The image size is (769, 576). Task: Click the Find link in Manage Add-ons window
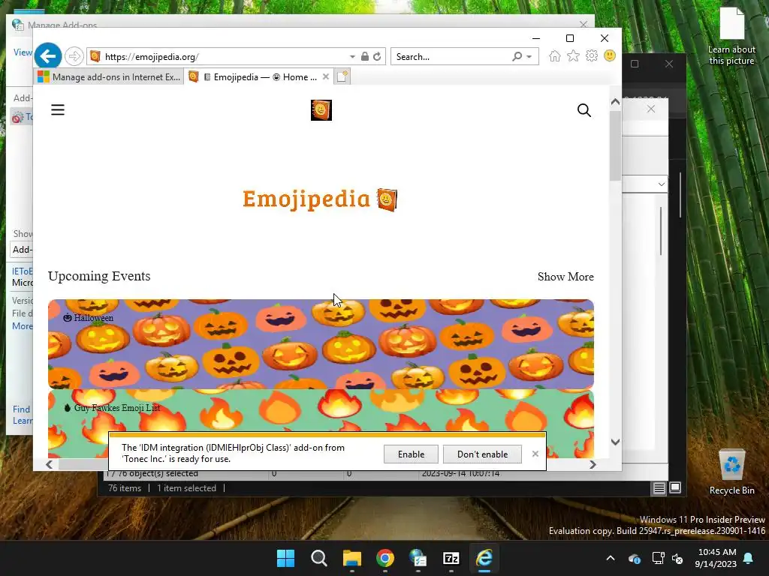point(22,409)
